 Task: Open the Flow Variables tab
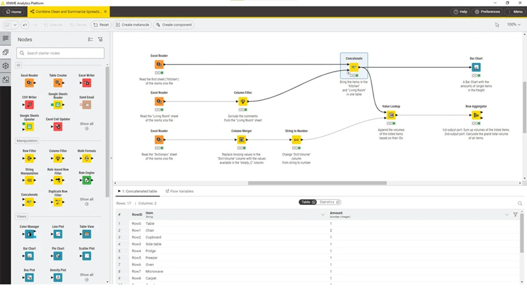click(180, 191)
